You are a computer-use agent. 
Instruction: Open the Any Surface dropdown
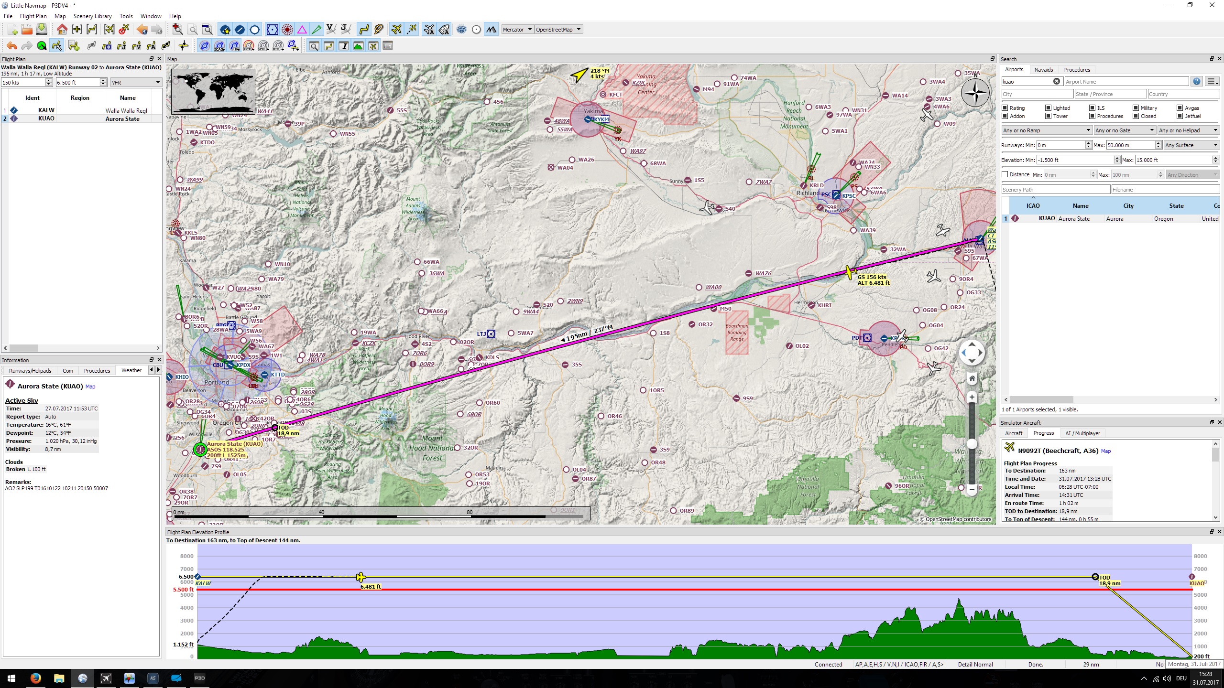(1191, 145)
